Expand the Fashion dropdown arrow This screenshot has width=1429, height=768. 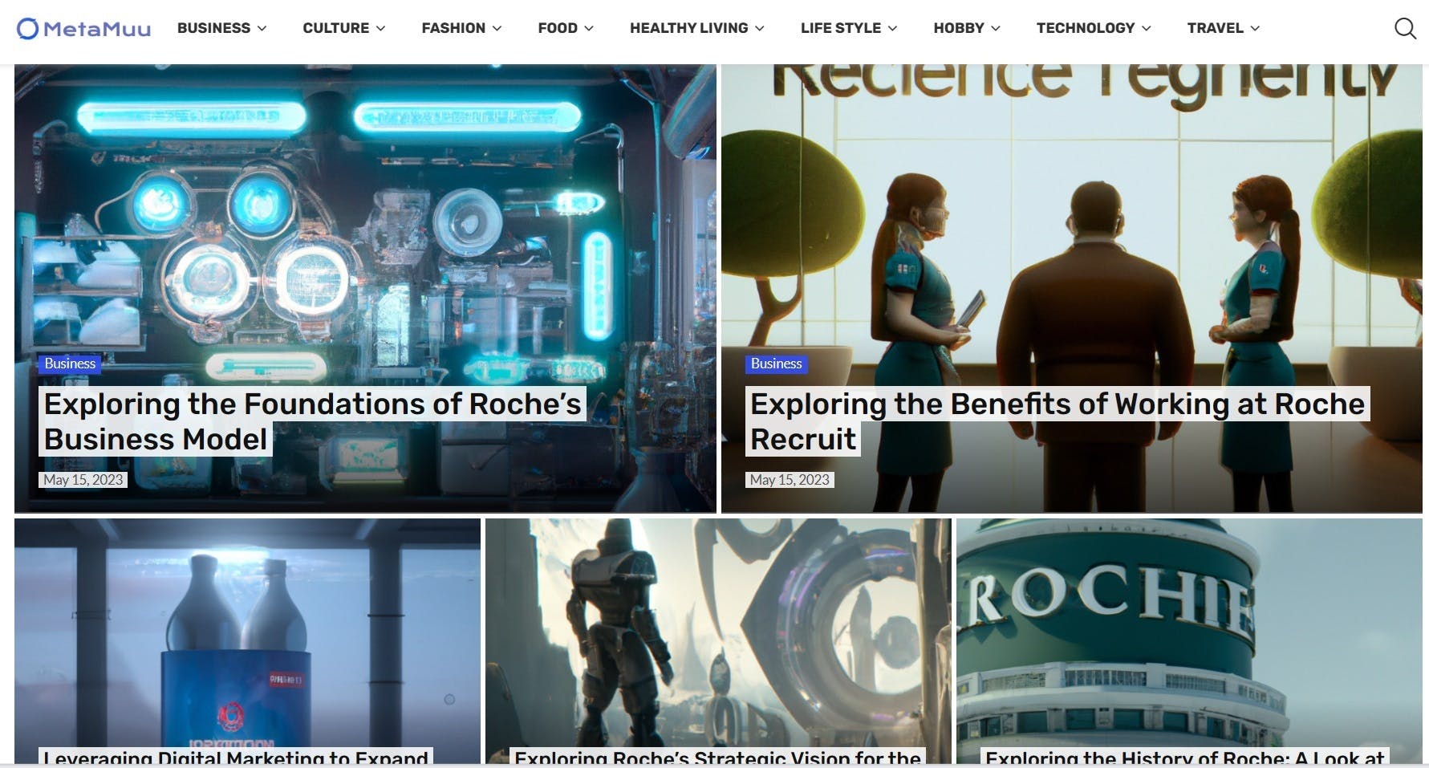click(497, 29)
